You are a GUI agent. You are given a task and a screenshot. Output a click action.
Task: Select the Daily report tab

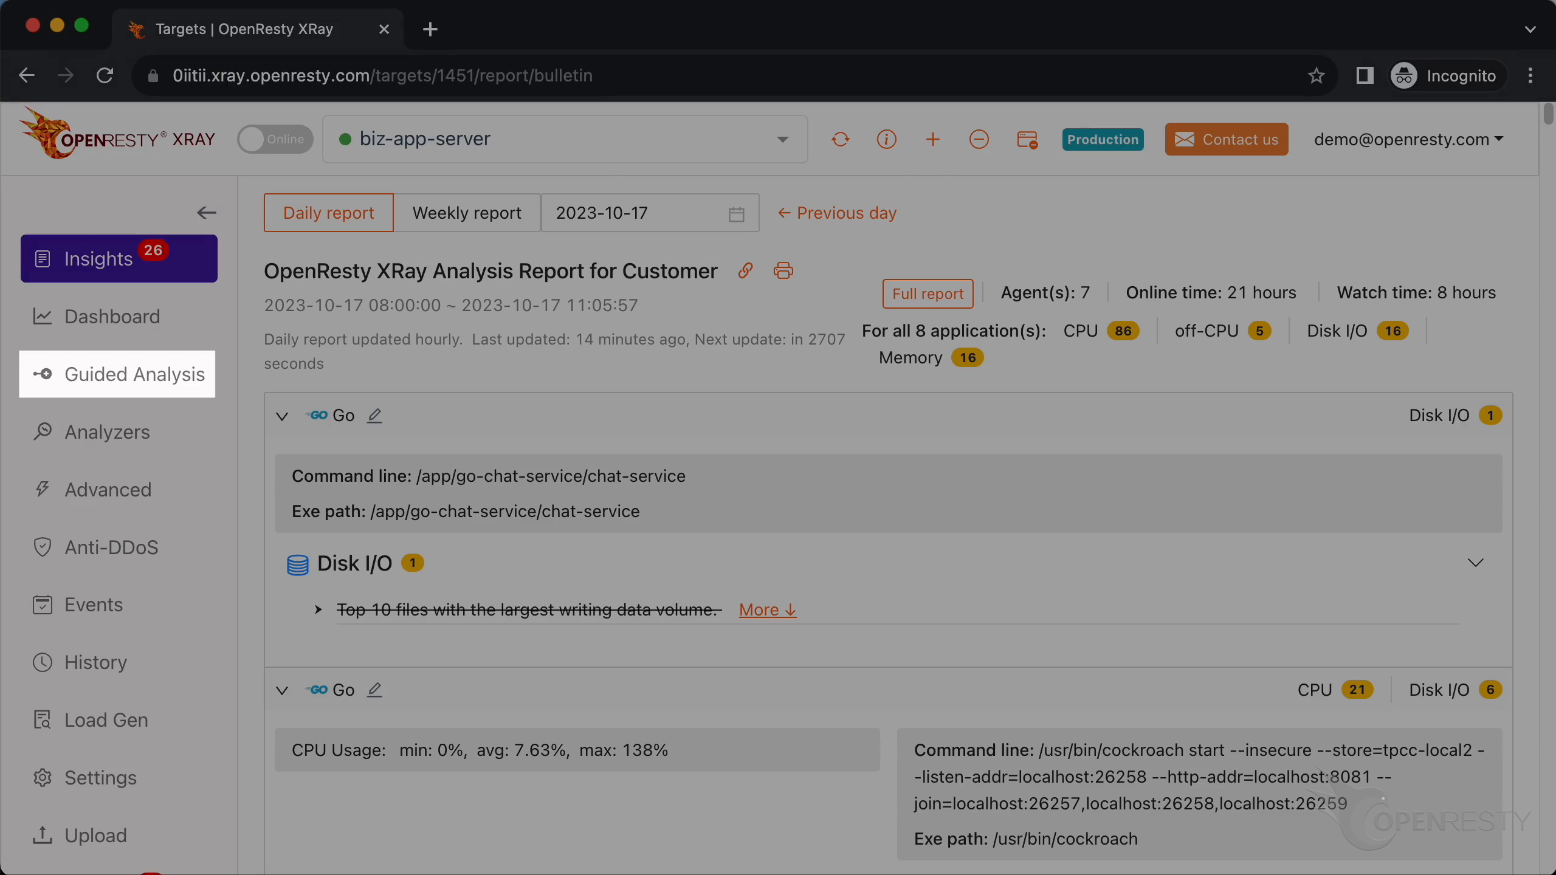(329, 213)
